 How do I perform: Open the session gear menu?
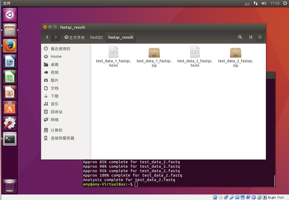pyautogui.click(x=285, y=3)
